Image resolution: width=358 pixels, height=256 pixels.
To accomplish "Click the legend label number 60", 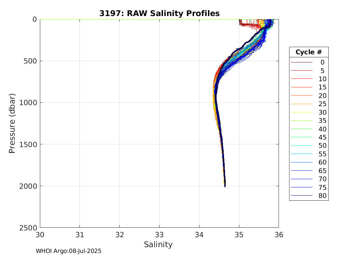I will tap(322, 162).
